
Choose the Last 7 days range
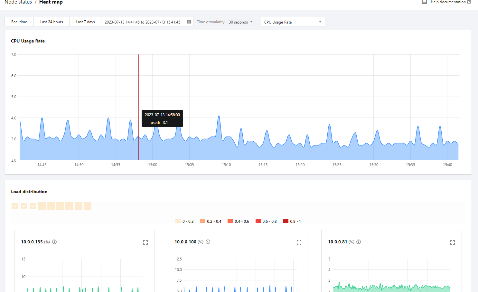[x=85, y=22]
